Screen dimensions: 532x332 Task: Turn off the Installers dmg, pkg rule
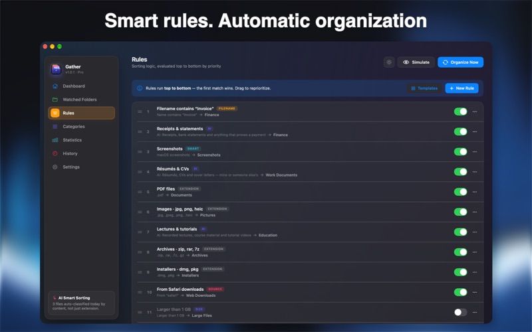[x=460, y=272]
